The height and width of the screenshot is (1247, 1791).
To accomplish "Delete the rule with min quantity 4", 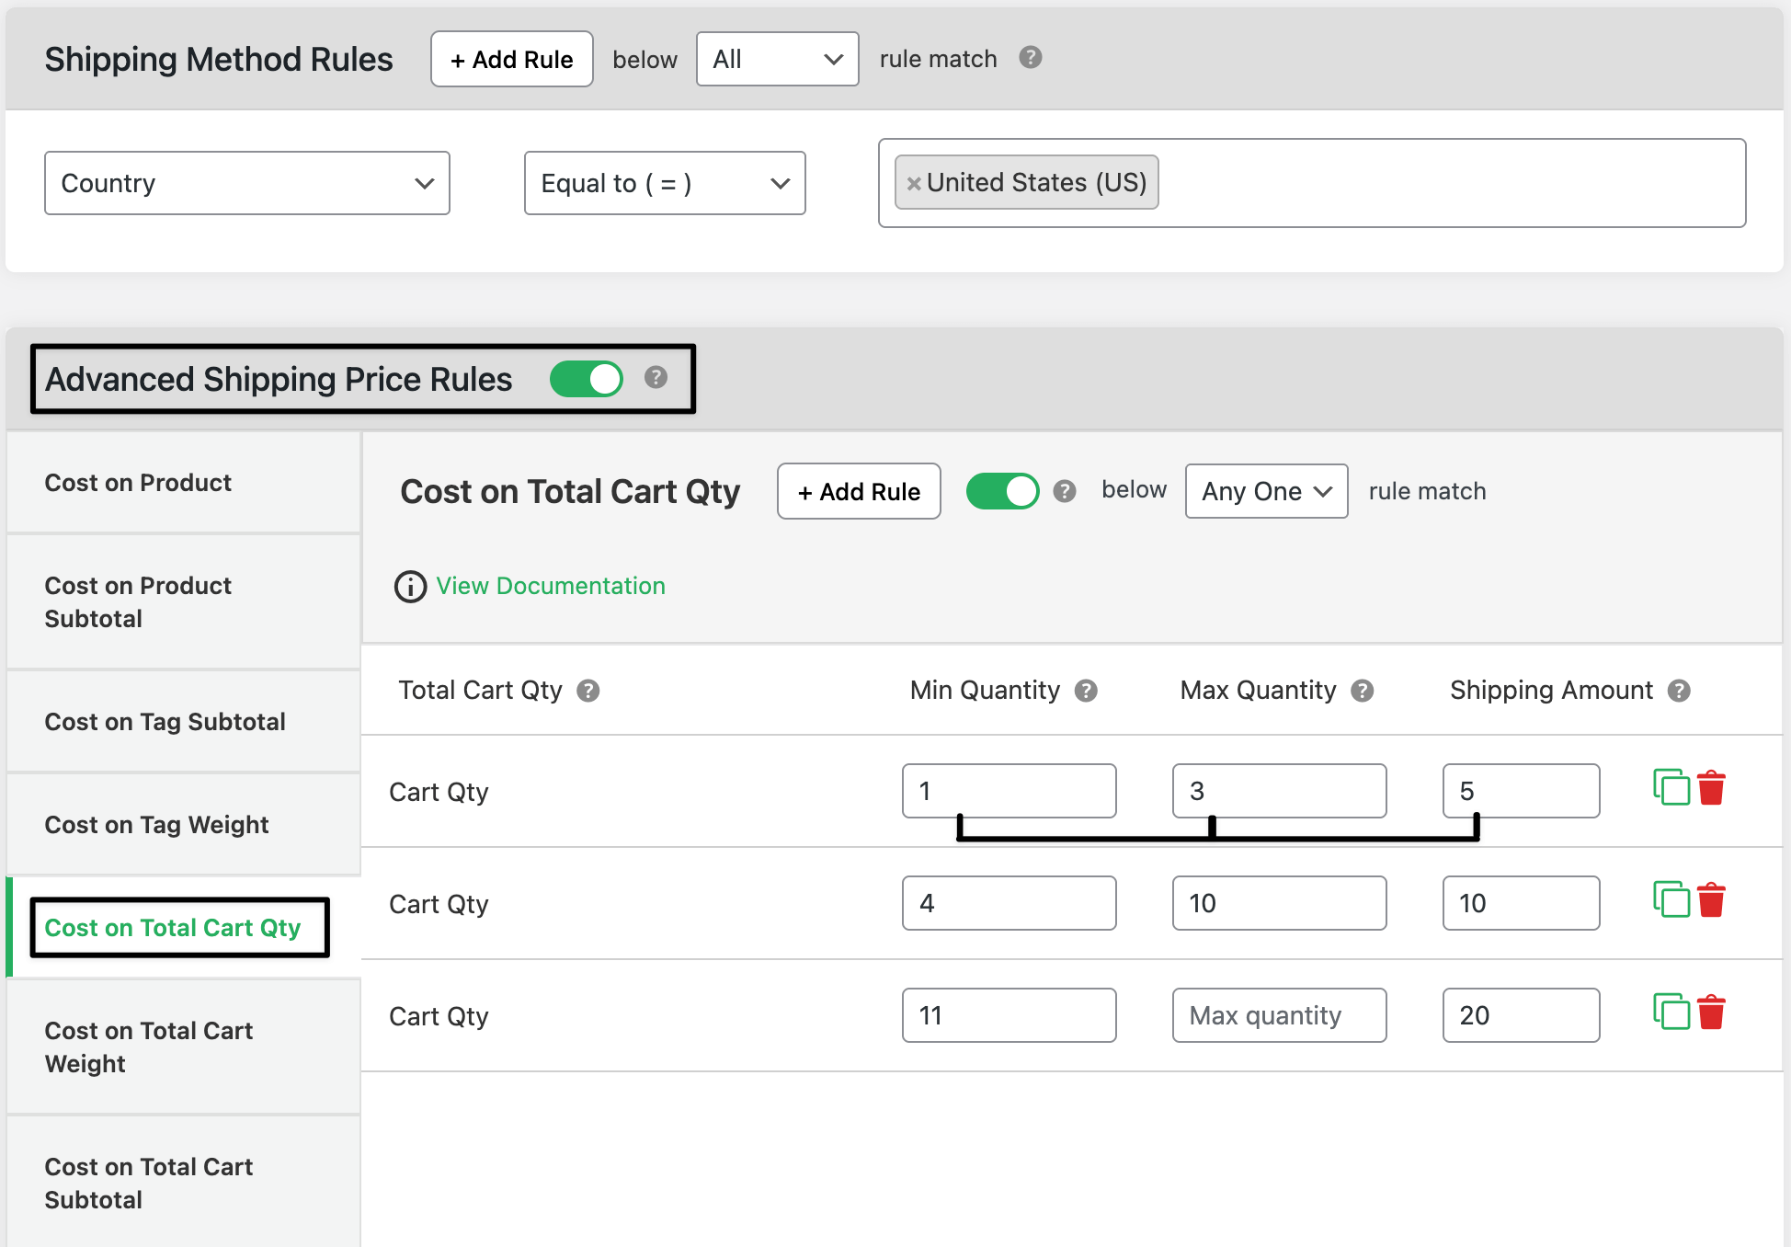I will (x=1711, y=899).
